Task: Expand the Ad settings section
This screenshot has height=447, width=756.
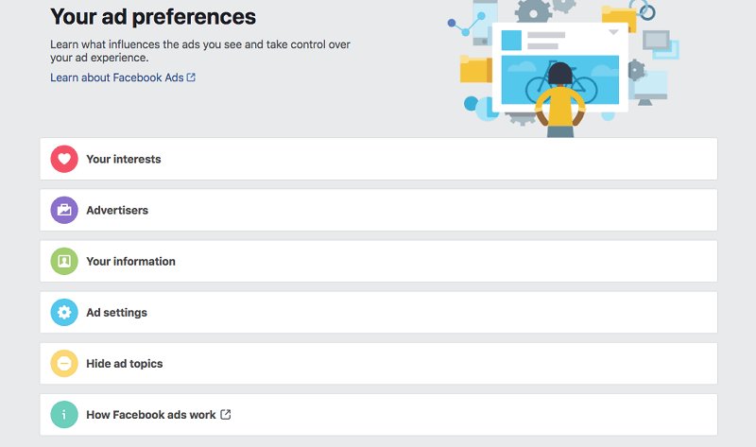Action: (379, 313)
